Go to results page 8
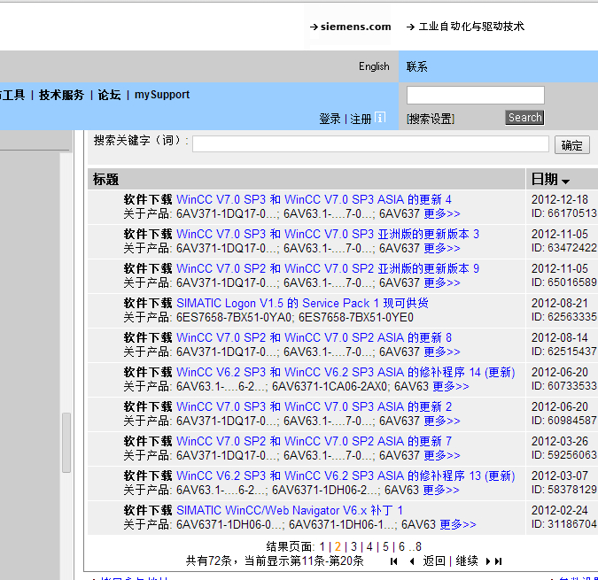 (x=418, y=547)
